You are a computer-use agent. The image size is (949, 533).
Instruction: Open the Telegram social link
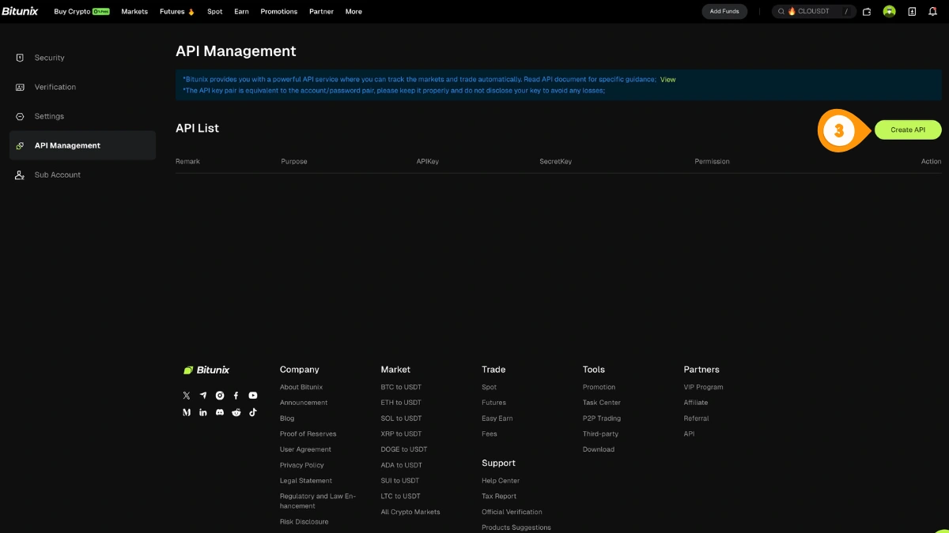click(x=203, y=396)
